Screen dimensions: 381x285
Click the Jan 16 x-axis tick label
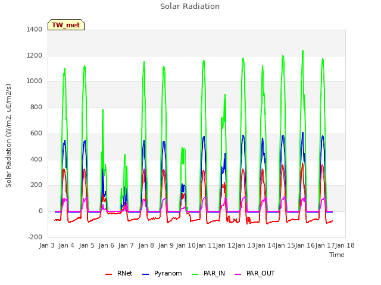pos(305,245)
